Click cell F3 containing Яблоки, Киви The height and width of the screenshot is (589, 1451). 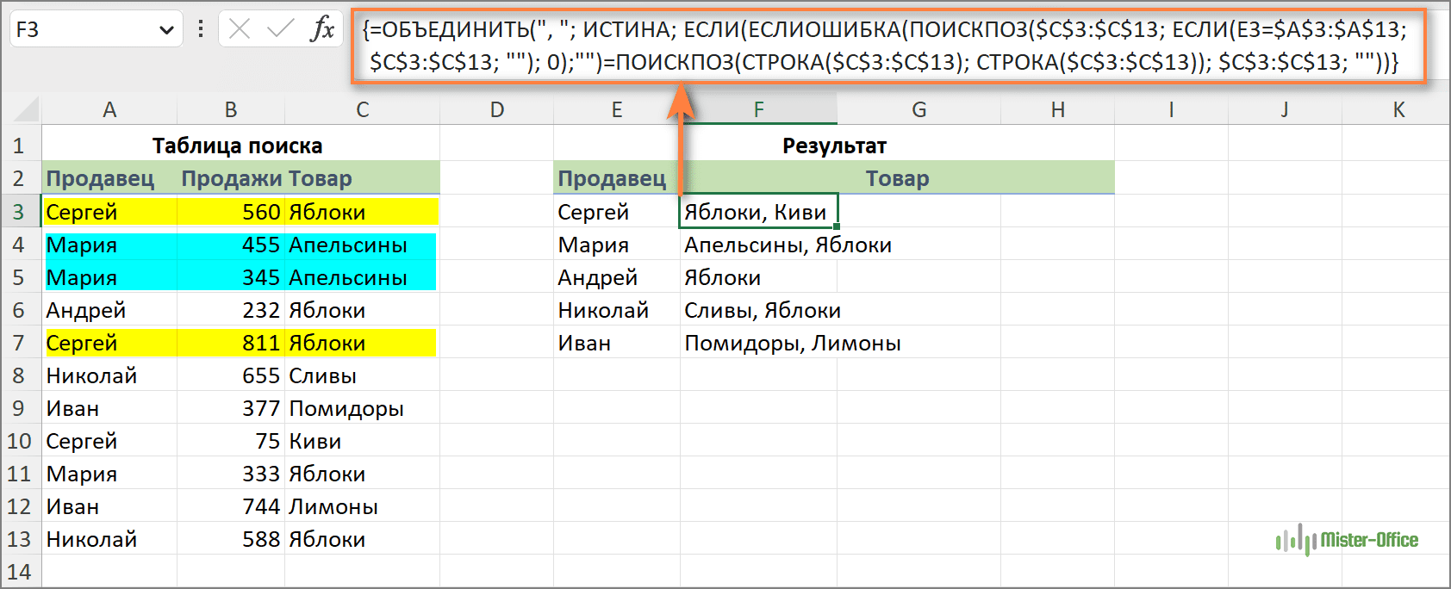click(x=757, y=212)
